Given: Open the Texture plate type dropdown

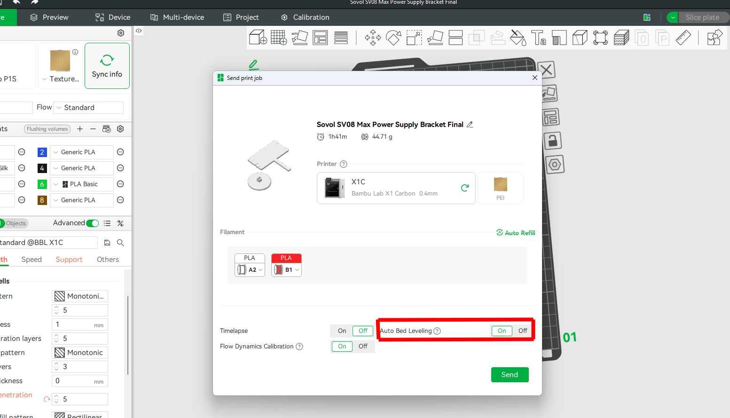Looking at the screenshot, I should (x=60, y=79).
